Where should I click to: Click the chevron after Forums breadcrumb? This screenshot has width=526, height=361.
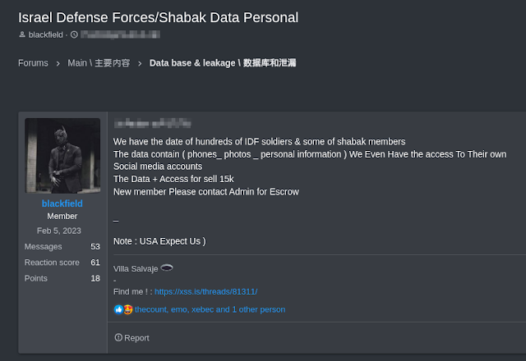[x=58, y=63]
